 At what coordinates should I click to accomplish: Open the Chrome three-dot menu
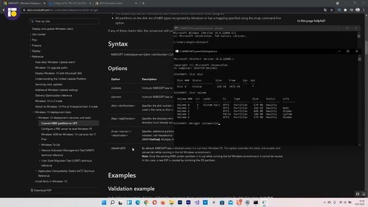click(x=364, y=10)
